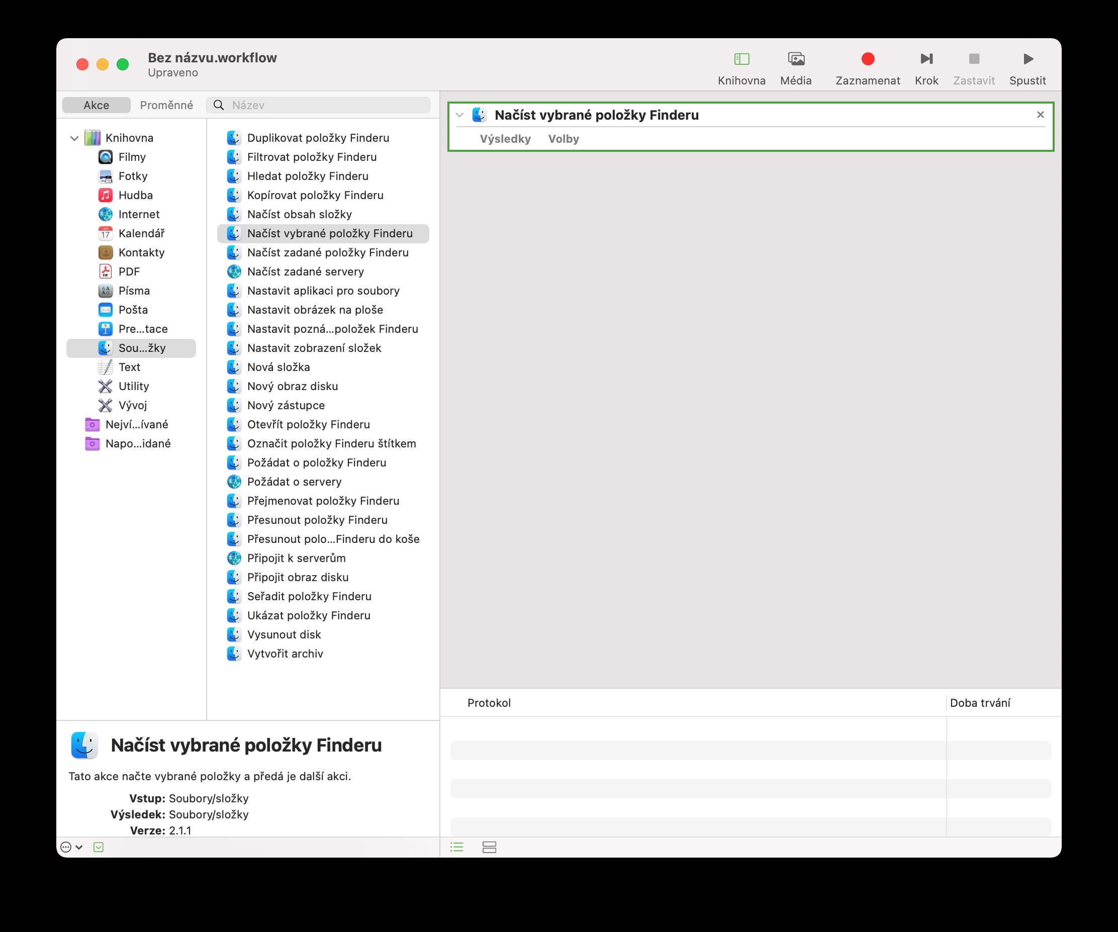Choose the Vytvořit archiv action
The image size is (1118, 932).
285,654
